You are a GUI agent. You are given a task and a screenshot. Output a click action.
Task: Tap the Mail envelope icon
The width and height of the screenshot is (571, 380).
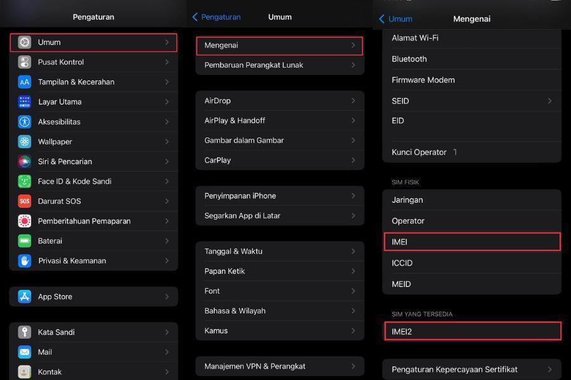point(24,352)
